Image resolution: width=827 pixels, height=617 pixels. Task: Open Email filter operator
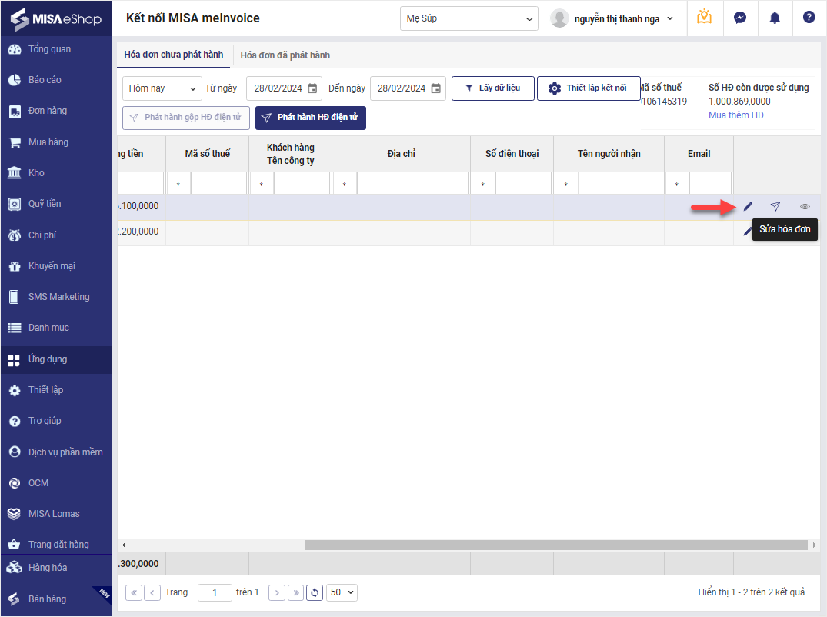tap(677, 185)
